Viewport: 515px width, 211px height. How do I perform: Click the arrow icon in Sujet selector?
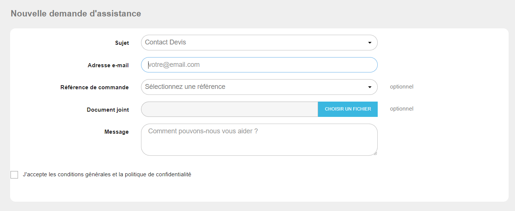tap(370, 43)
